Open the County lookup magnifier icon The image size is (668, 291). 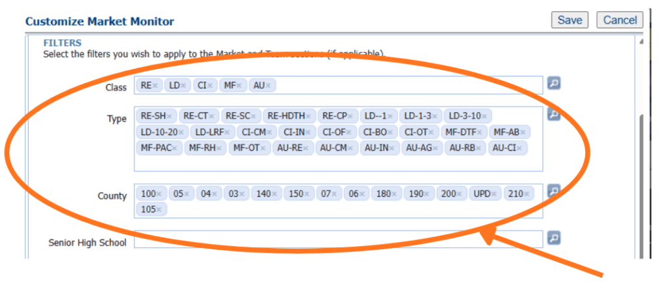pyautogui.click(x=553, y=191)
